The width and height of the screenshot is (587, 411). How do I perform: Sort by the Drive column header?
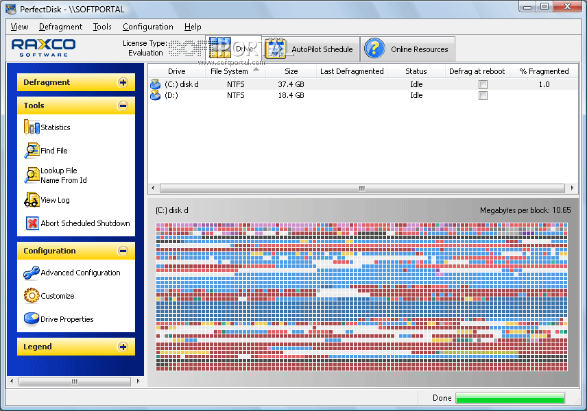[x=177, y=71]
